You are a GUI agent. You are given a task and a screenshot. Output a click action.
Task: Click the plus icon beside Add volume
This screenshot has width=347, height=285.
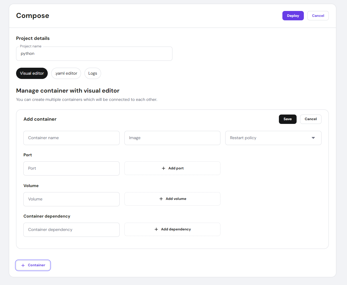pyautogui.click(x=161, y=199)
